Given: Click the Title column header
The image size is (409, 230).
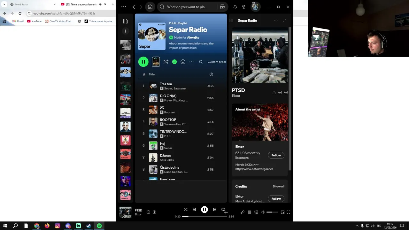Looking at the screenshot, I should 151,74.
